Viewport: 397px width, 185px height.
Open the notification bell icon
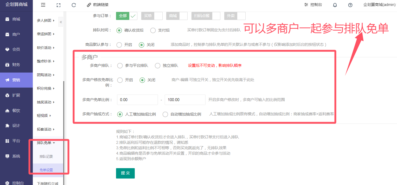point(335,5)
